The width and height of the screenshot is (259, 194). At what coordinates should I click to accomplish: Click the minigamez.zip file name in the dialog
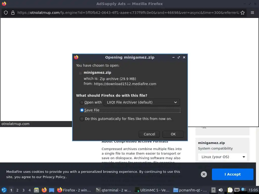(97, 72)
